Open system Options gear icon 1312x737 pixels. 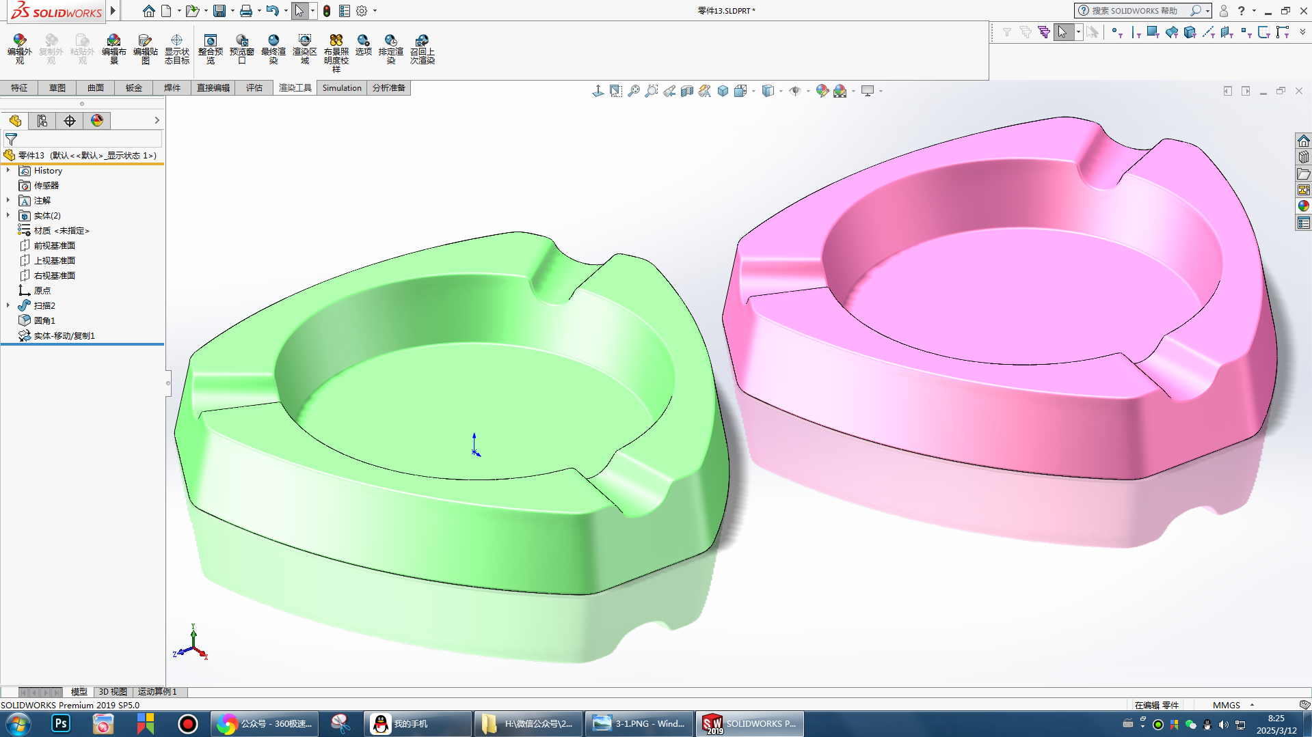362,11
